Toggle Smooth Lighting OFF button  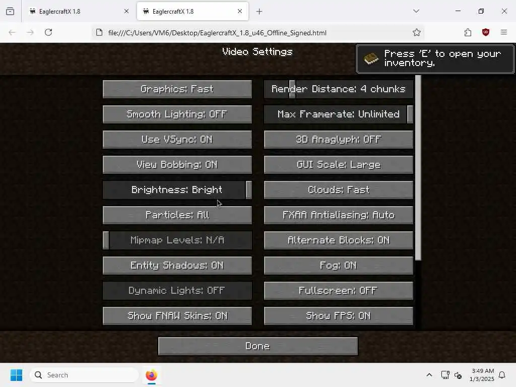pos(177,114)
